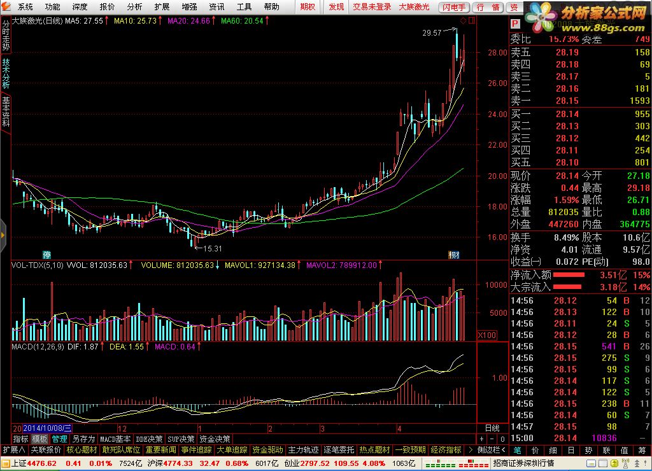652x471 pixels.
Task: Click the > scroll arrow after 经济指标
Action: tap(471, 450)
